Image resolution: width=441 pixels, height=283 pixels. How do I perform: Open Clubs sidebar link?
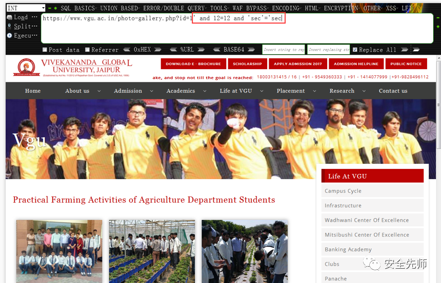372,264
